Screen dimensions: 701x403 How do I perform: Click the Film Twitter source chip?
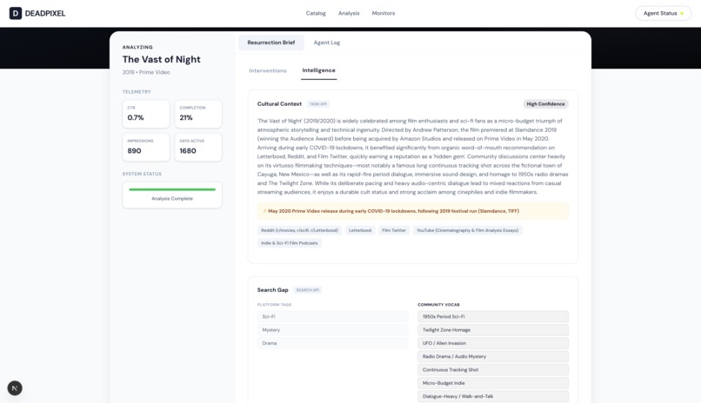tap(394, 230)
